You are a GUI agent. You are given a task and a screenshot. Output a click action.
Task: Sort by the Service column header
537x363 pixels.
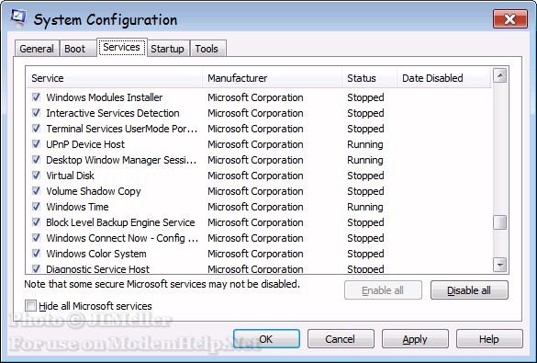[x=115, y=78]
